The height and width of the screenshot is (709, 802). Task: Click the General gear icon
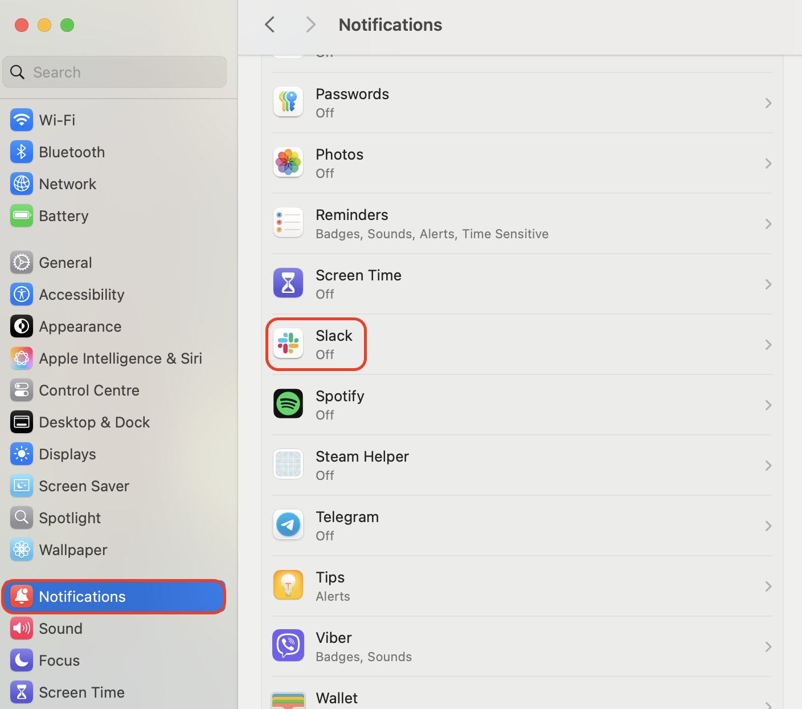pyautogui.click(x=22, y=263)
